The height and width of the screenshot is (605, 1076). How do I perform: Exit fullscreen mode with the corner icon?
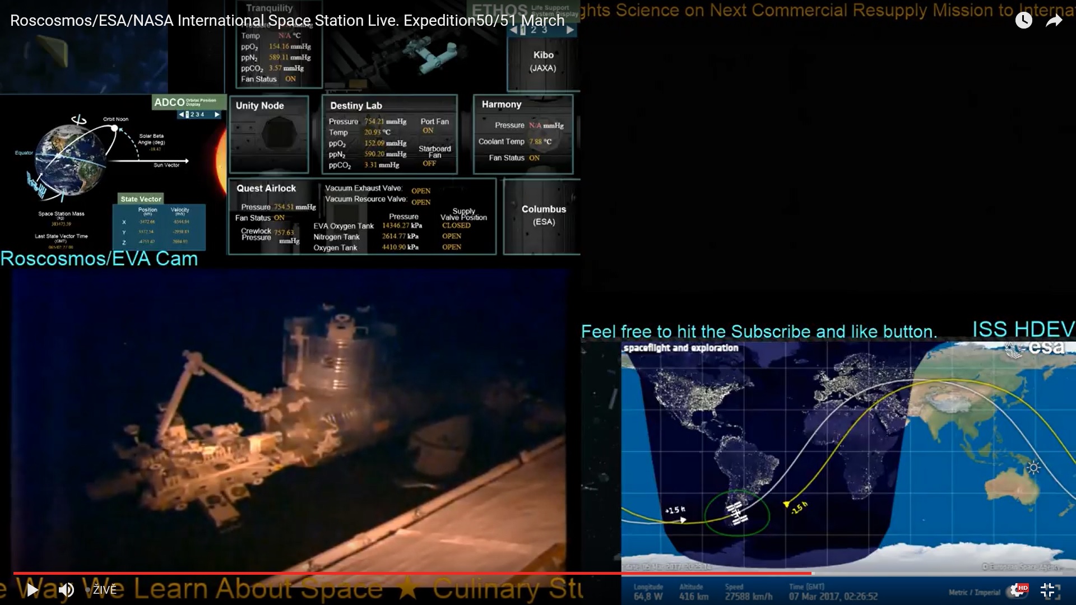coord(1047,590)
